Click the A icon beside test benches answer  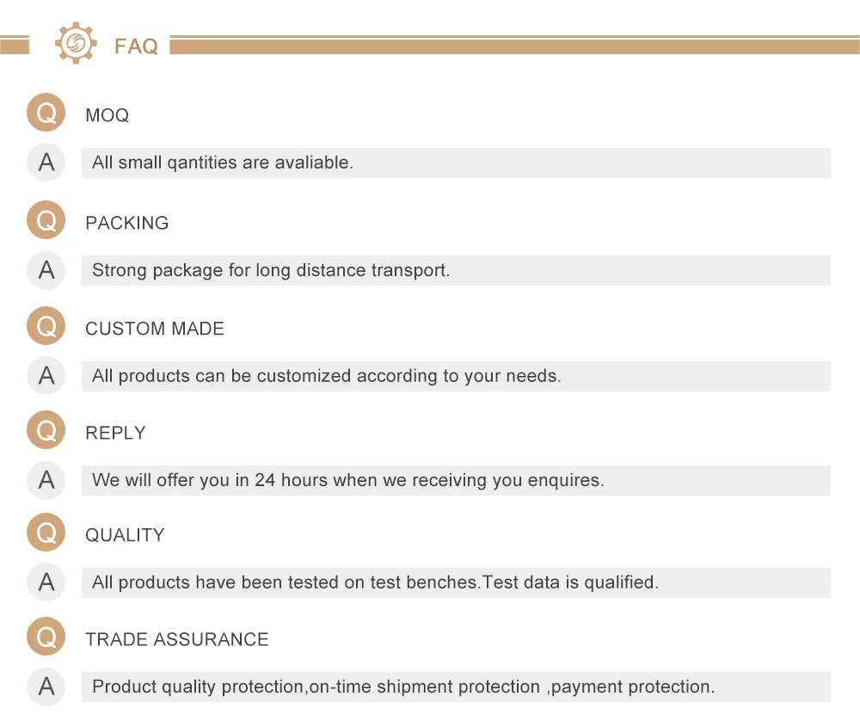[46, 582]
